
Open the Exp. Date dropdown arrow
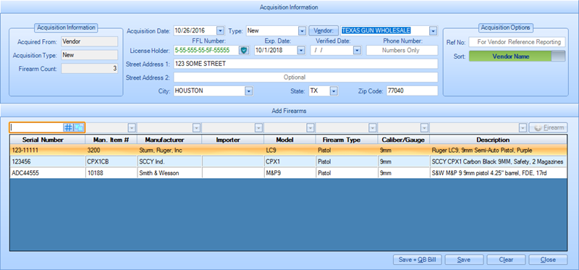click(301, 50)
